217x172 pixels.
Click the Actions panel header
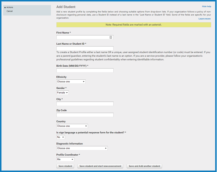click(x=10, y=7)
